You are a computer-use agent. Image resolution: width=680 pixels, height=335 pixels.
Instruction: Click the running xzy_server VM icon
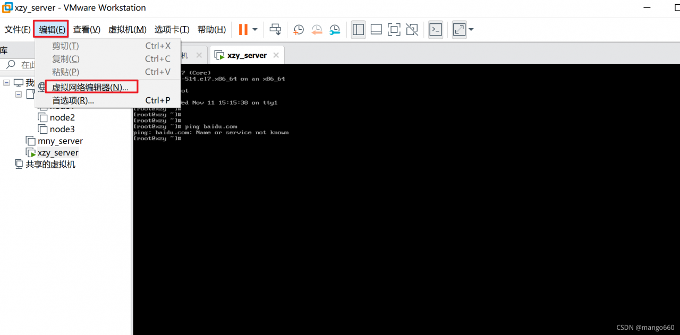pos(31,152)
